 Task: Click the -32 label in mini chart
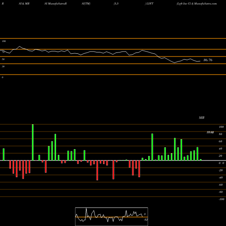(146, 220)
